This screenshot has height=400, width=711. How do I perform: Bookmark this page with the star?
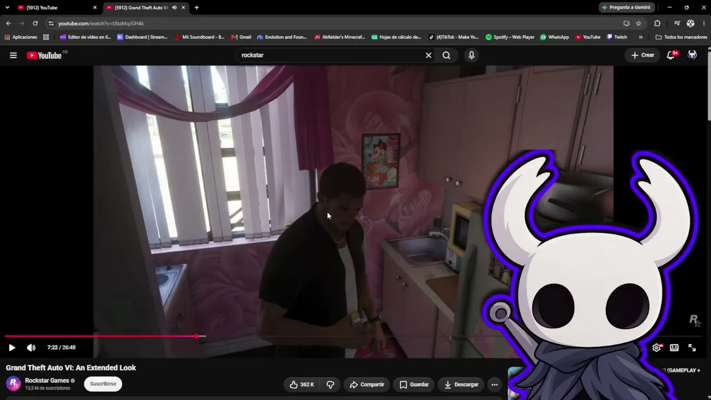pos(639,23)
